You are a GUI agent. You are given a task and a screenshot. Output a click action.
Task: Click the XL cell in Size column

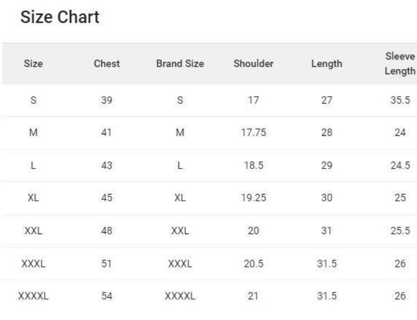(33, 198)
